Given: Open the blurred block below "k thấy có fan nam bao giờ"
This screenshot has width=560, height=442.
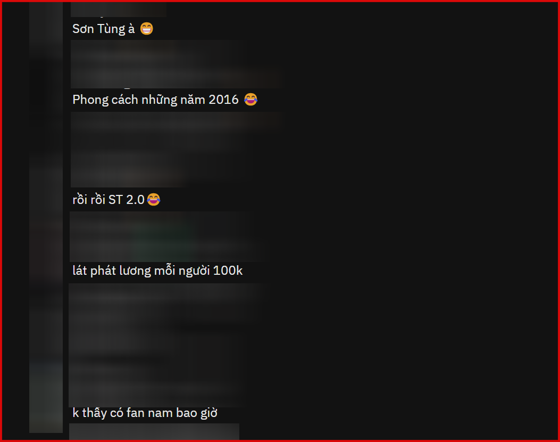Looking at the screenshot, I should (x=154, y=432).
